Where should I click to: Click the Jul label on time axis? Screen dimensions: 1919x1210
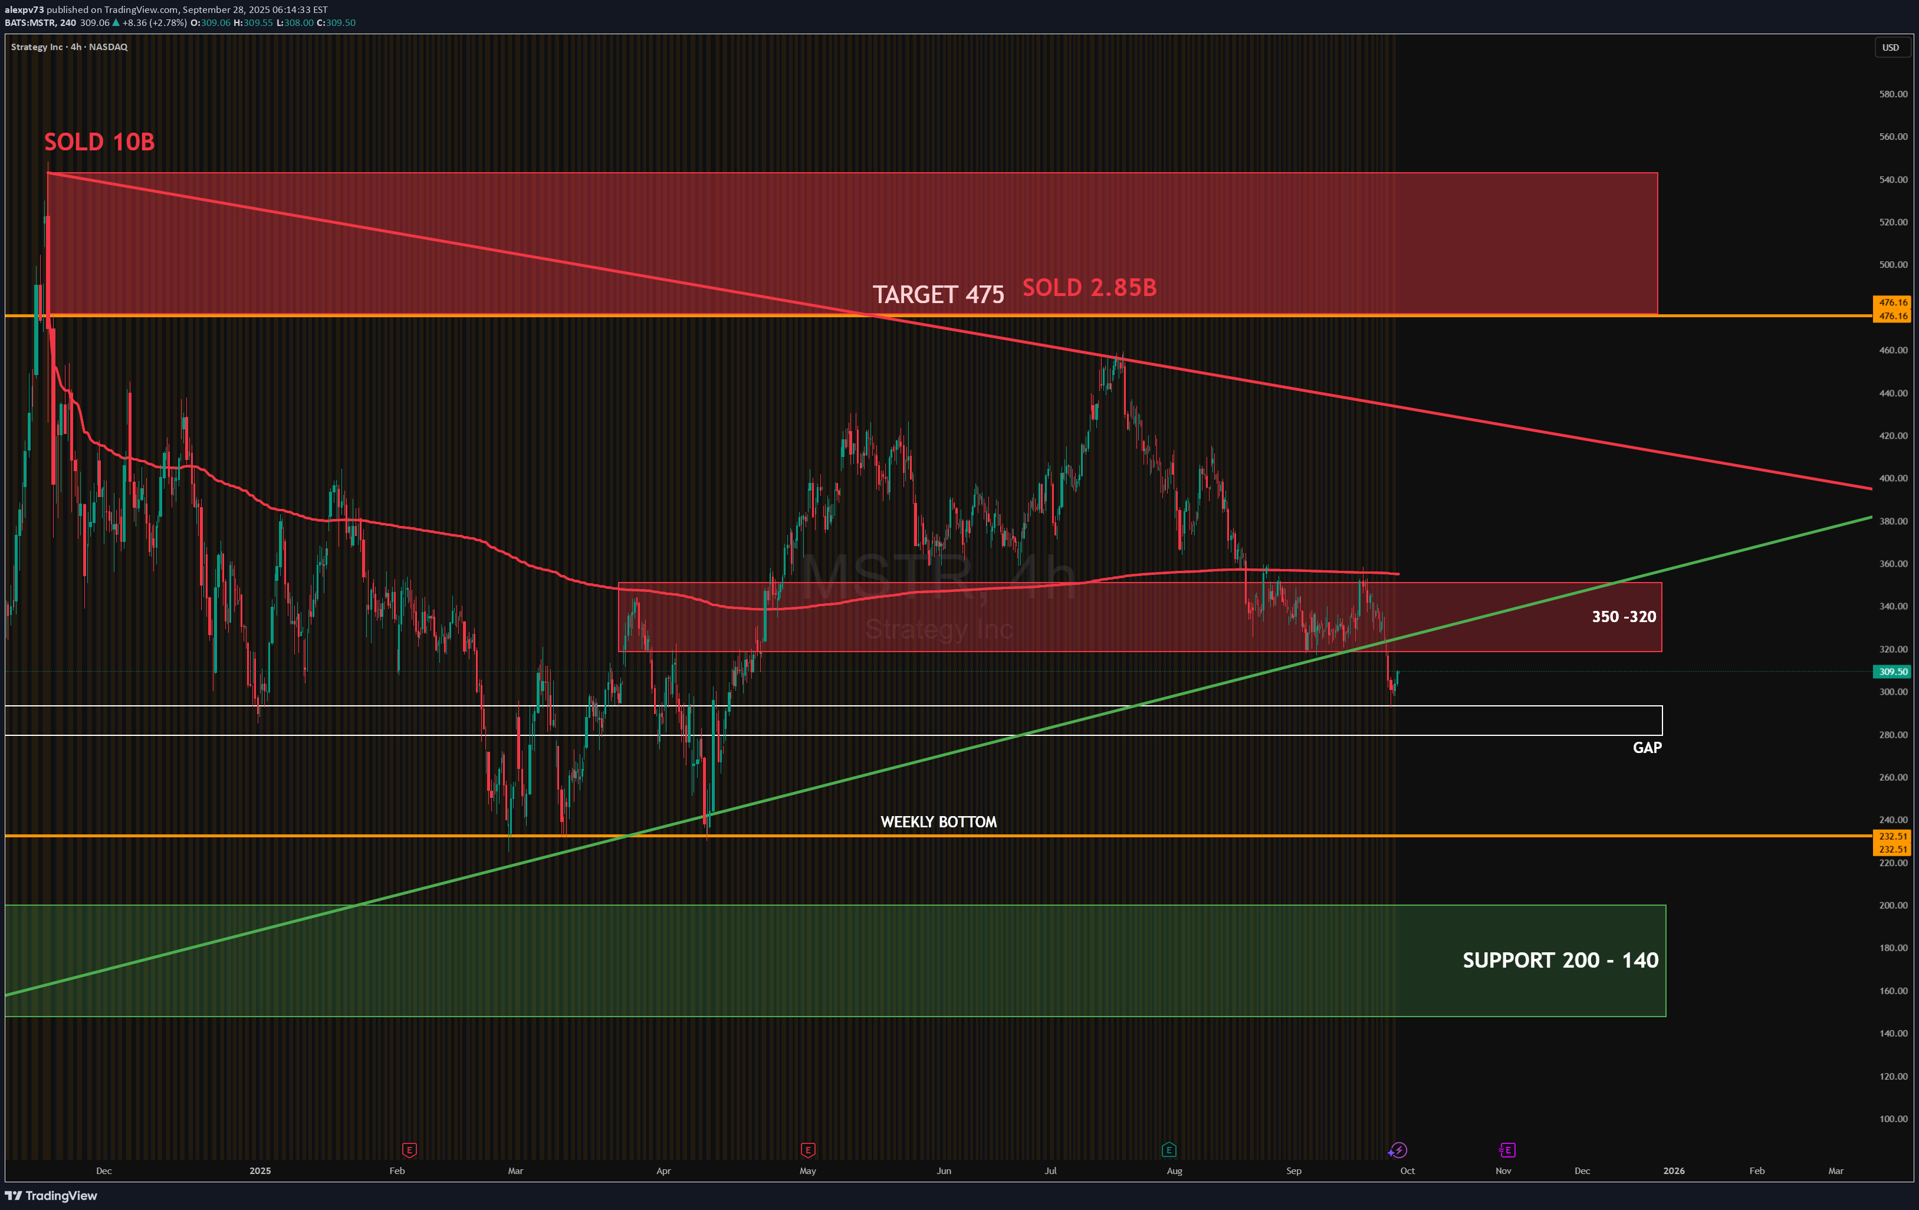(1050, 1171)
